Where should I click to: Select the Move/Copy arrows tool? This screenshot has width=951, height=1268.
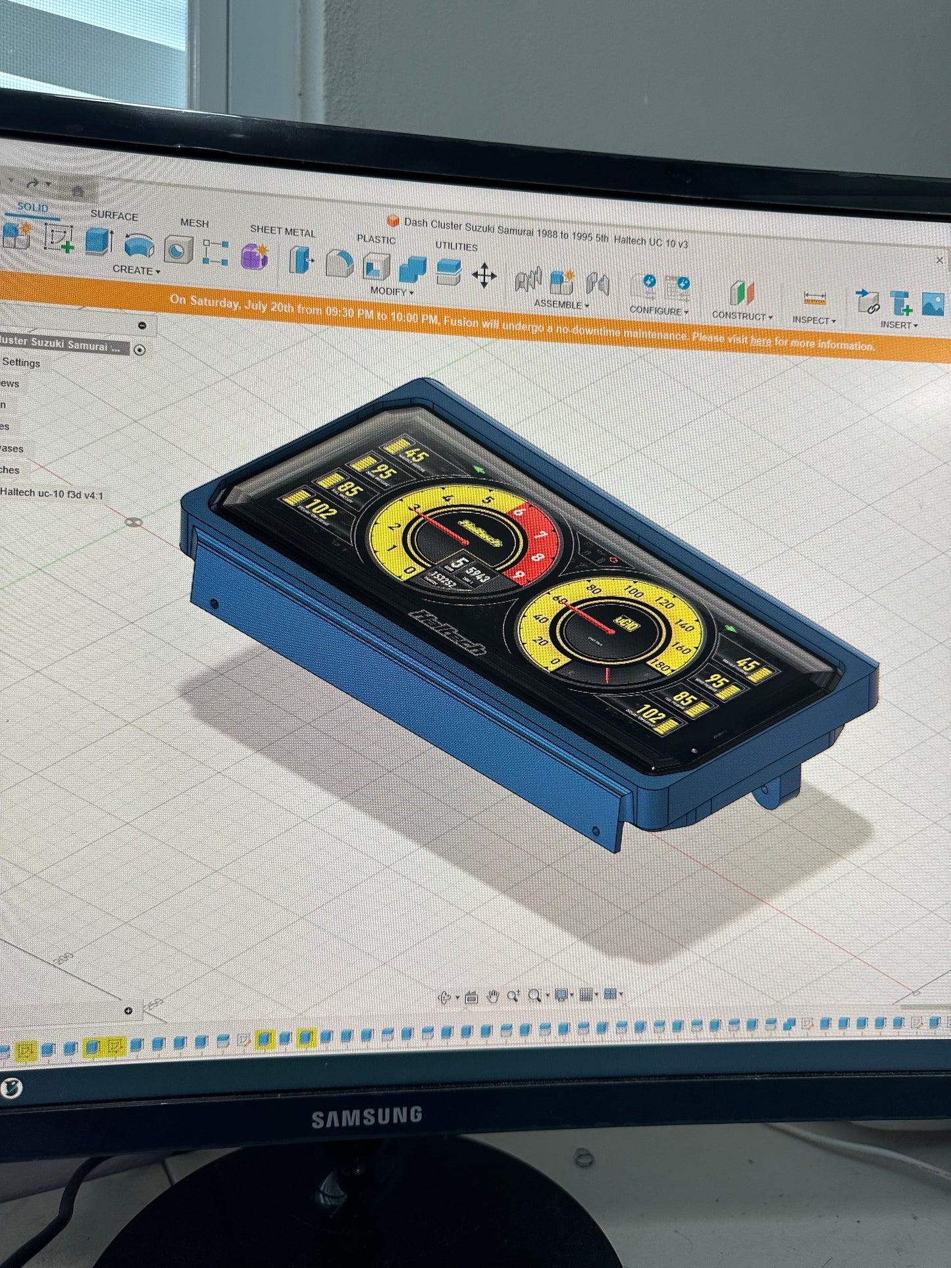pos(484,276)
